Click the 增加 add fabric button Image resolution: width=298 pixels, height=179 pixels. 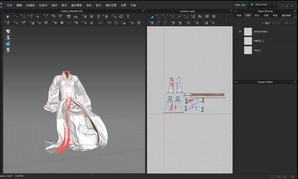[x=265, y=23]
